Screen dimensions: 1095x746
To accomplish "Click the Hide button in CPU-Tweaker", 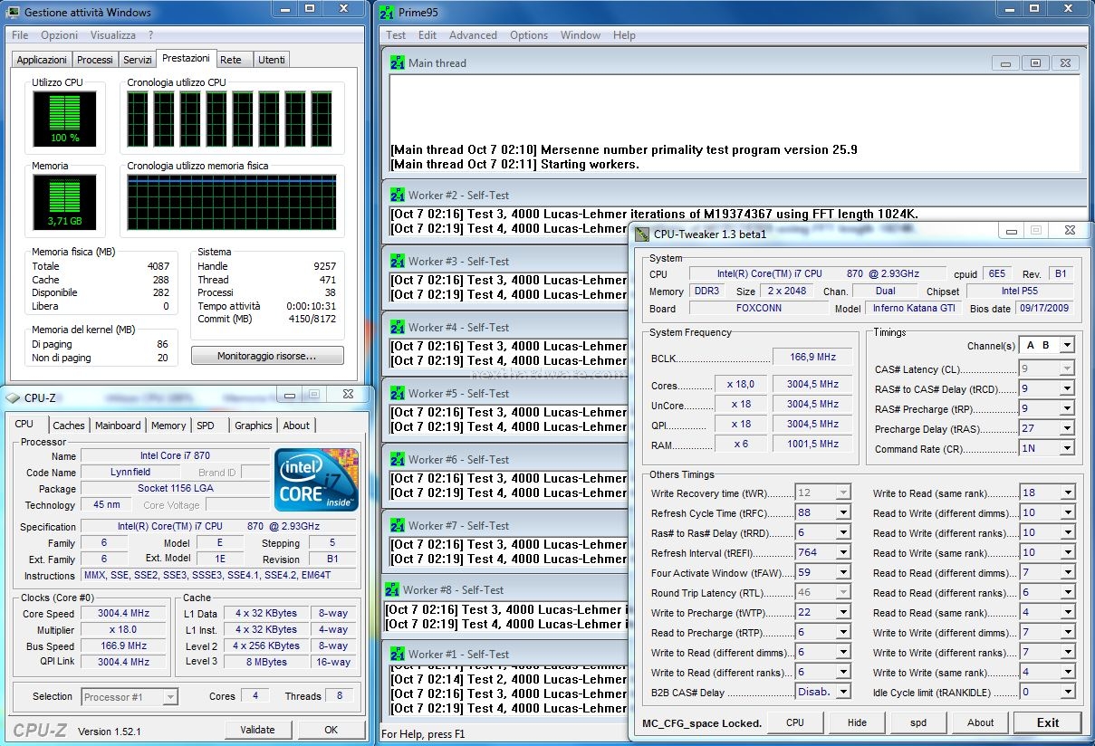I will pos(857,722).
